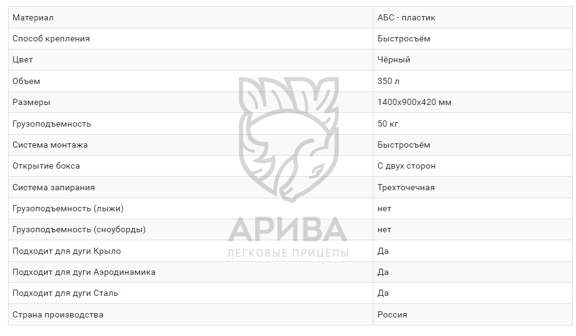
Task: Click the 'Способ крепления' label
Action: pos(51,38)
